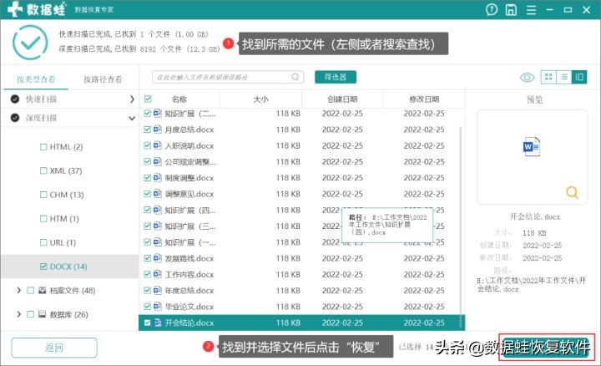
Task: Click the green checkmark scan status icon
Action: tap(30, 43)
